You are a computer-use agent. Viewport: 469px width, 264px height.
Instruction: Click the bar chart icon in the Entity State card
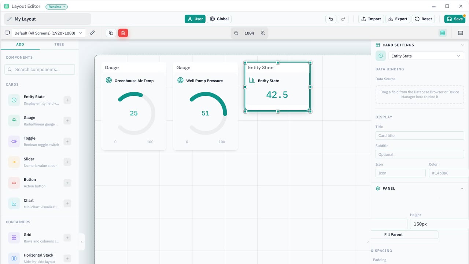tap(252, 81)
